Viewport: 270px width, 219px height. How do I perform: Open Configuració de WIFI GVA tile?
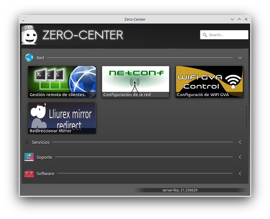(x=209, y=82)
